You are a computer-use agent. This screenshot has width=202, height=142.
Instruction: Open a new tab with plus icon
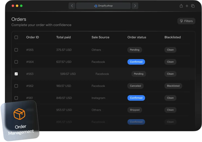coord(187,6)
